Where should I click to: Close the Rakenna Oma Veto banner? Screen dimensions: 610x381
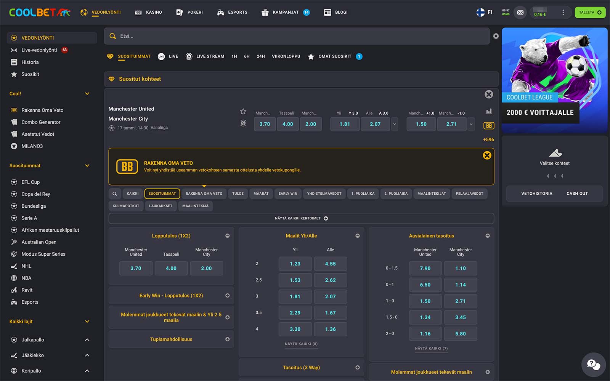(487, 155)
